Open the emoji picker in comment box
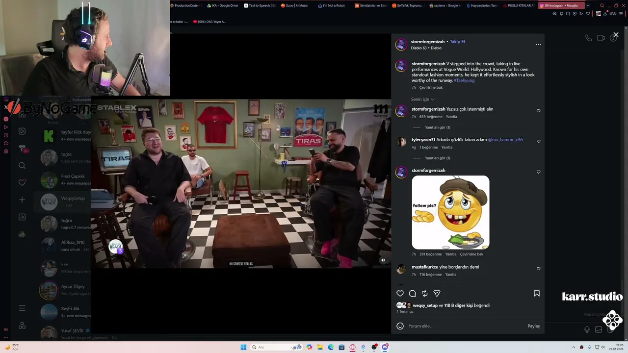 400,326
